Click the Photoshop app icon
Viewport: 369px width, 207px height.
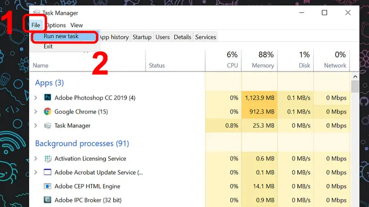[x=48, y=97]
